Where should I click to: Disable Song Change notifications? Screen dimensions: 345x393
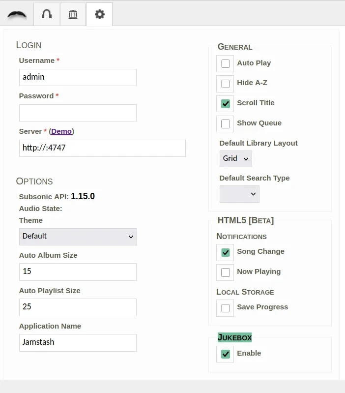tap(226, 252)
